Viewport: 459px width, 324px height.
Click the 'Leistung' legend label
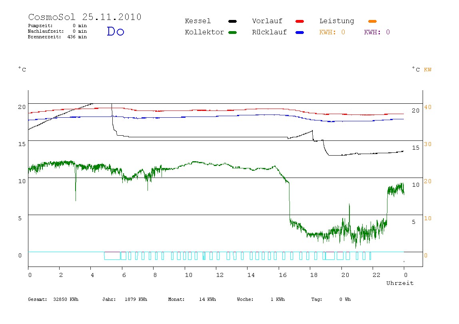tap(337, 21)
